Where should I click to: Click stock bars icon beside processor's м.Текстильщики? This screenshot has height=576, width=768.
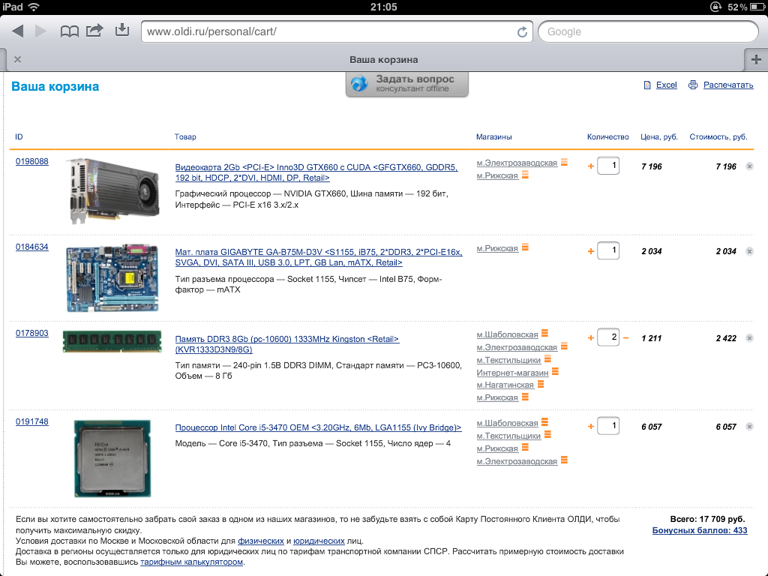(x=547, y=434)
